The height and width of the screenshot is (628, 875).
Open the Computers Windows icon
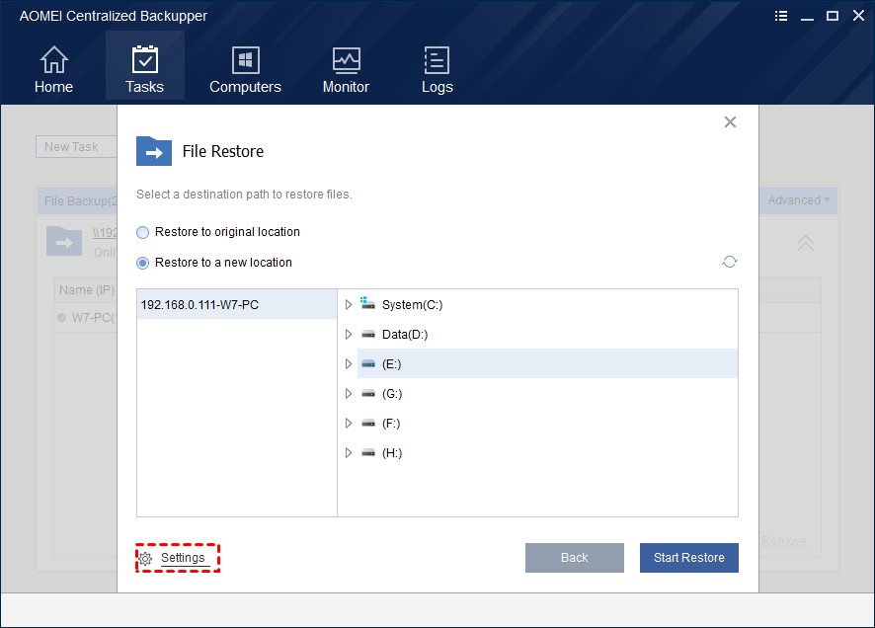click(x=246, y=59)
